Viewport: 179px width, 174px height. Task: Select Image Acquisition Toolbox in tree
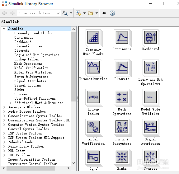pyautogui.click(x=31, y=159)
